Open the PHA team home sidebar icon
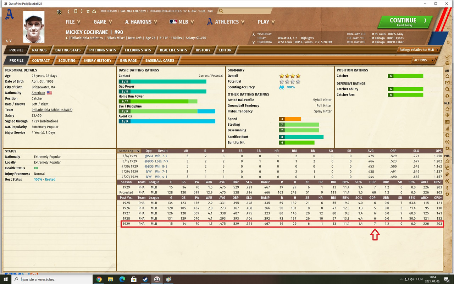454x284 pixels. click(448, 161)
